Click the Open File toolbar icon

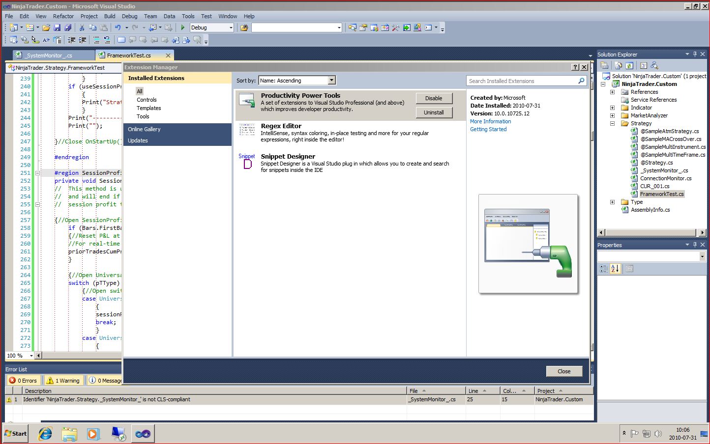click(46, 28)
